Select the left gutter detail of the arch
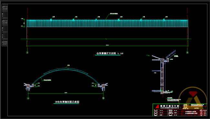Screen dimensions: 210x119 tap(29, 86)
